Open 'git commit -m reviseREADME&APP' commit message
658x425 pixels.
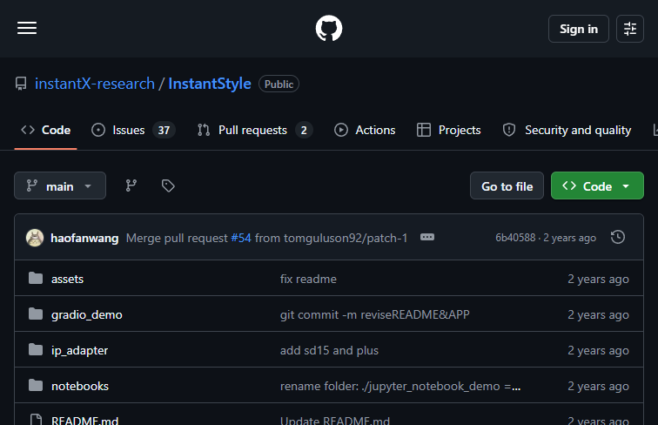coord(375,314)
